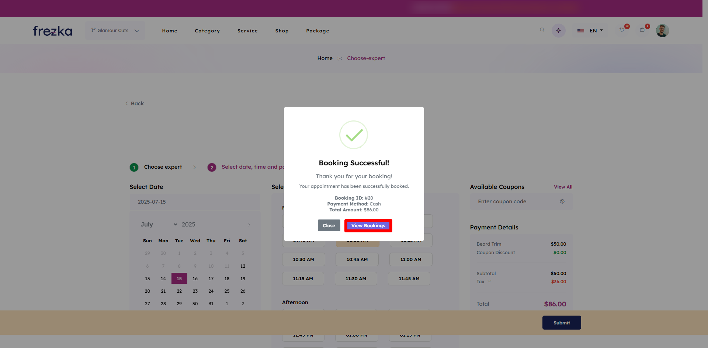
Task: Click the frezka logo
Action: click(52, 31)
